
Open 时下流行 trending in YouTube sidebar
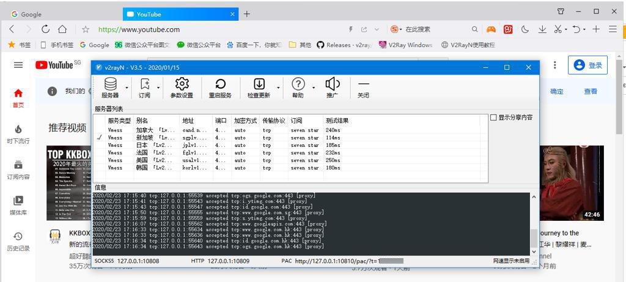click(18, 134)
